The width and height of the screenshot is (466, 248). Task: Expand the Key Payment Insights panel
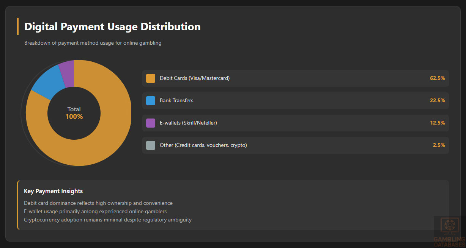(x=232, y=205)
